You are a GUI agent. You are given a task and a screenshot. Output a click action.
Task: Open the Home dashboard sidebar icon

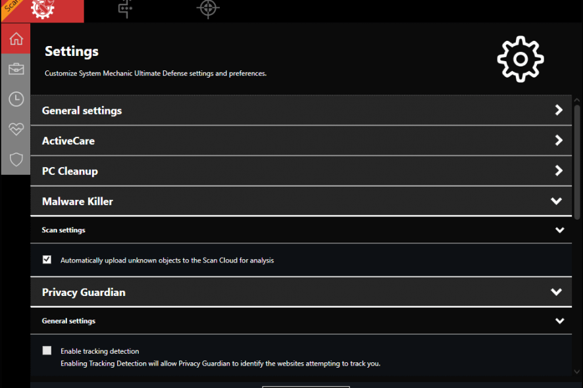[x=16, y=39]
